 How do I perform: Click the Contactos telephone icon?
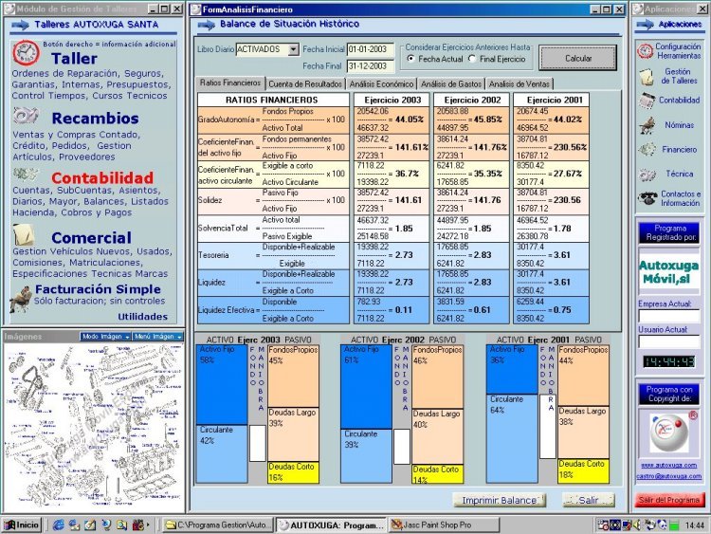coord(647,198)
